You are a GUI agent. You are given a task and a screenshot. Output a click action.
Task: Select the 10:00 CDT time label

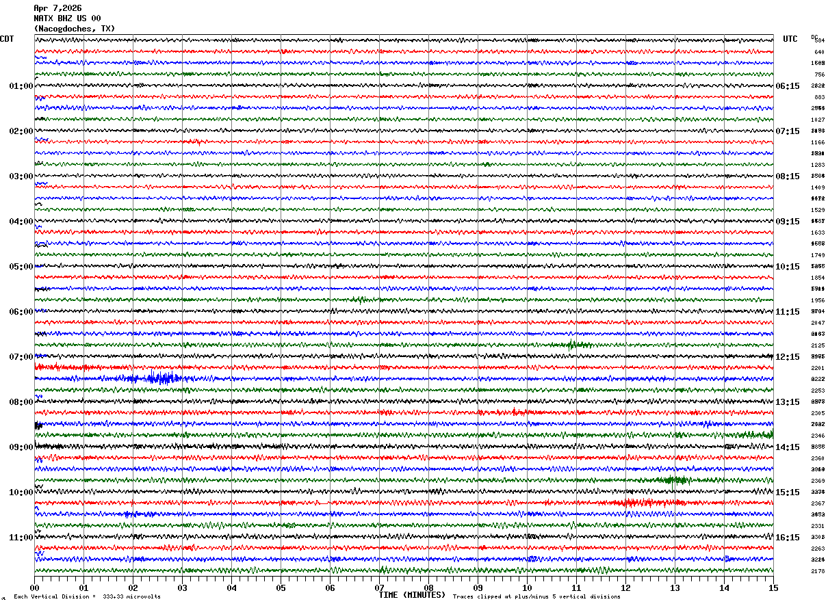(21, 492)
